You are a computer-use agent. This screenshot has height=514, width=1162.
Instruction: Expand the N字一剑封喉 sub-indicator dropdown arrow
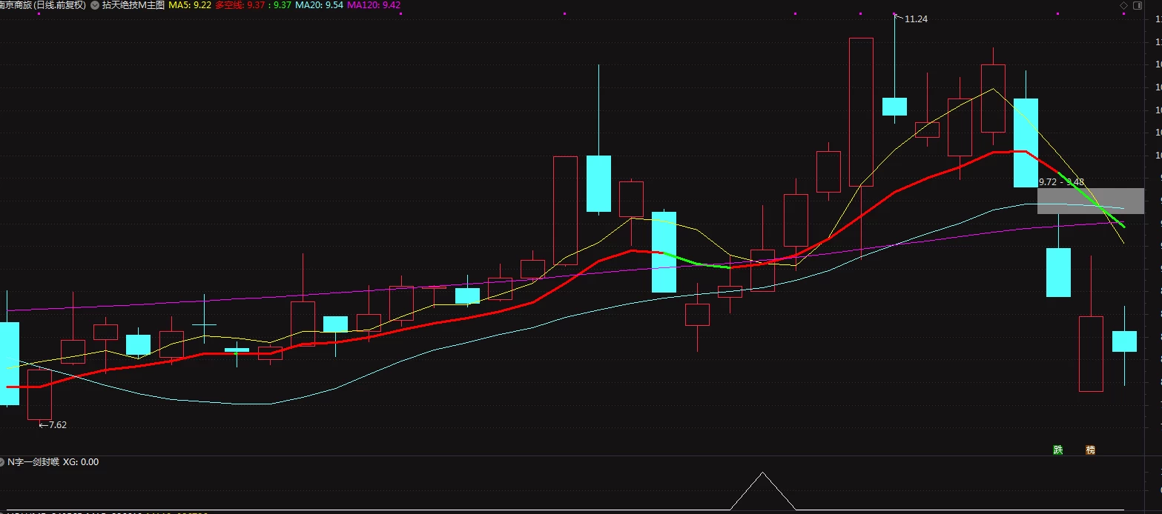pos(2,461)
